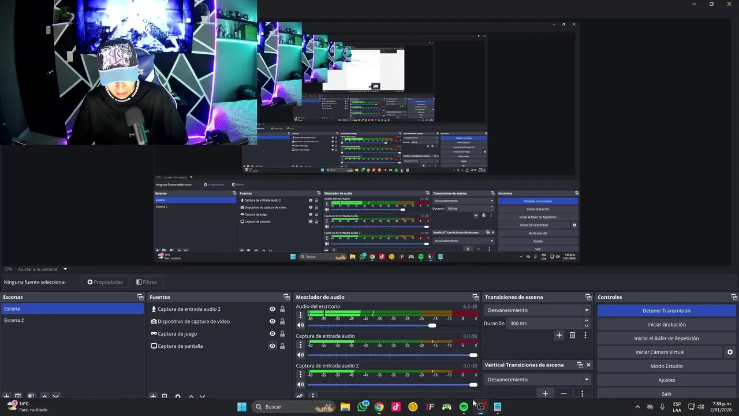This screenshot has height=416, width=739.
Task: Lock Captura de pantalla source
Action: coord(282,346)
